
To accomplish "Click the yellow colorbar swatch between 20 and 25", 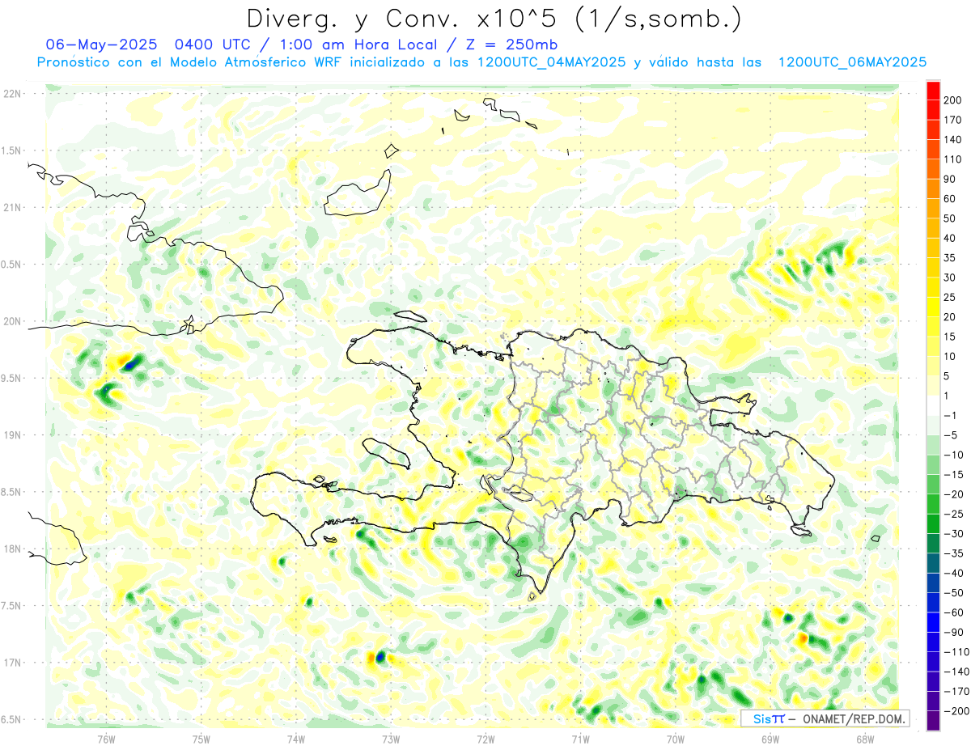I will 934,307.
